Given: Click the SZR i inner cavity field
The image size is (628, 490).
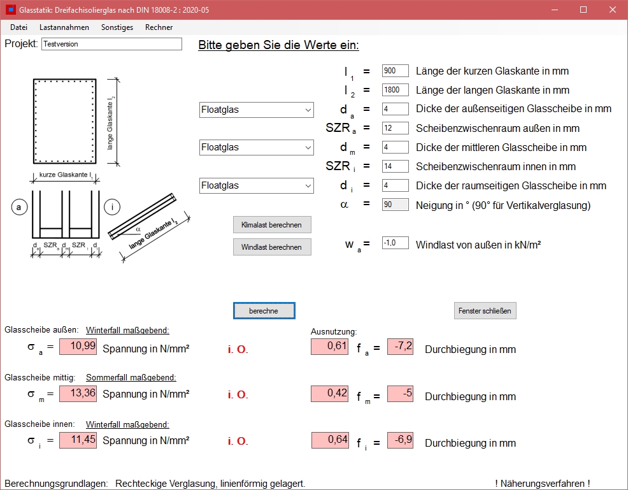Looking at the screenshot, I should point(396,166).
